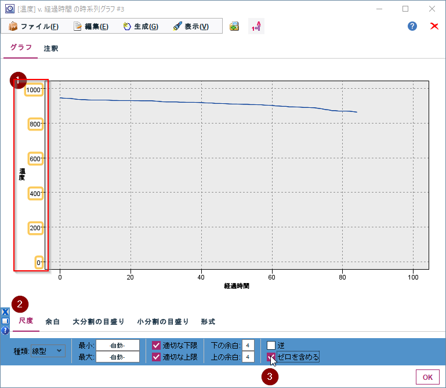Click the 経過時間 X-axis title
Screen dimensions: 446x388
(237, 286)
